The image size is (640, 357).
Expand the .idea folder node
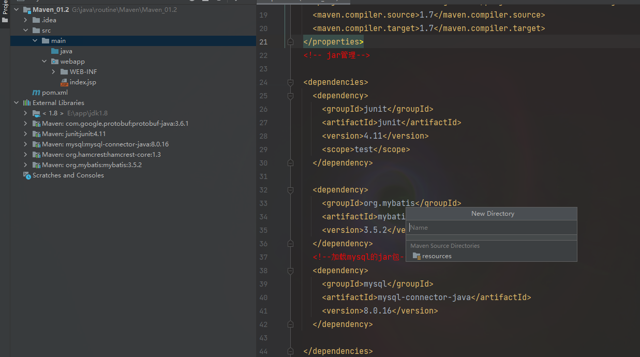pyautogui.click(x=25, y=20)
